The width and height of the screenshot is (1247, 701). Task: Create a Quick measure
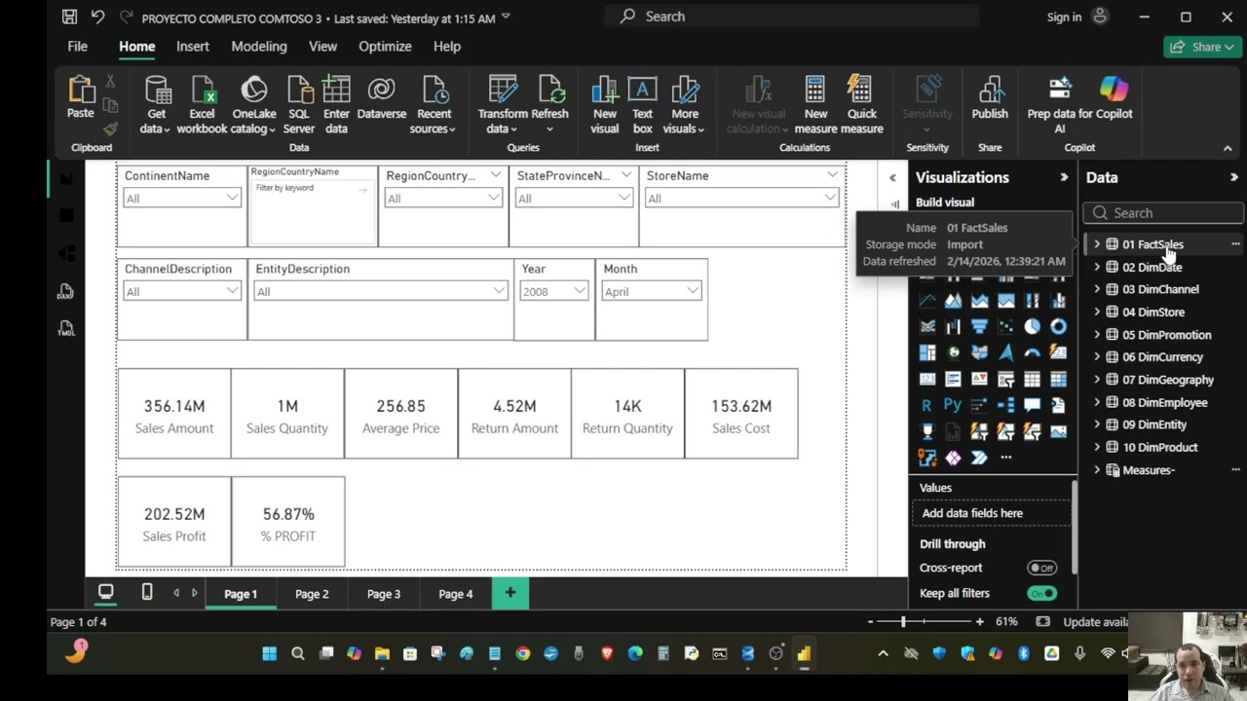pos(861,105)
